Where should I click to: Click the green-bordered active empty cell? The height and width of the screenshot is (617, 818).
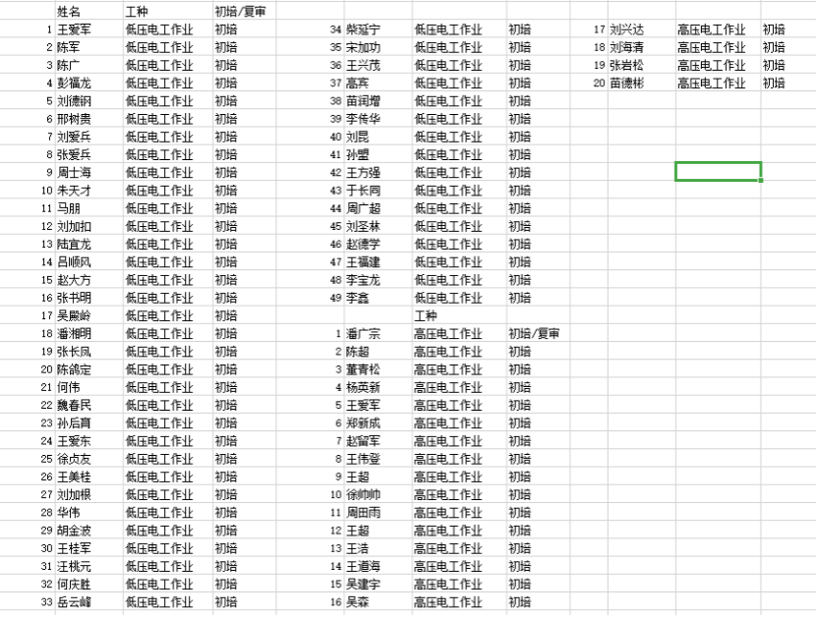[718, 172]
